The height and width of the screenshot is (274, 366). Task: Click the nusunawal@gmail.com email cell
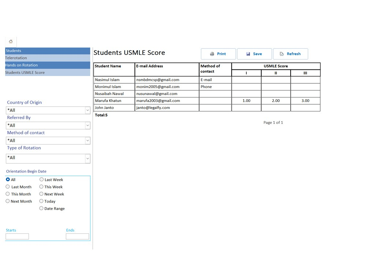tap(167, 94)
